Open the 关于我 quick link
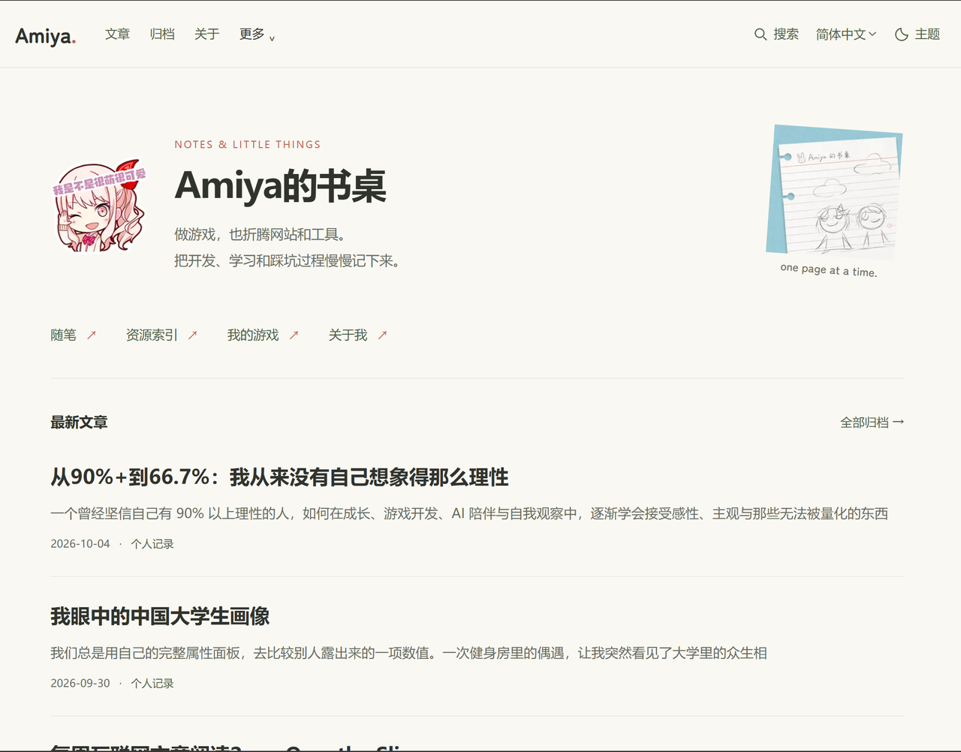Image resolution: width=961 pixels, height=752 pixels. 348,335
